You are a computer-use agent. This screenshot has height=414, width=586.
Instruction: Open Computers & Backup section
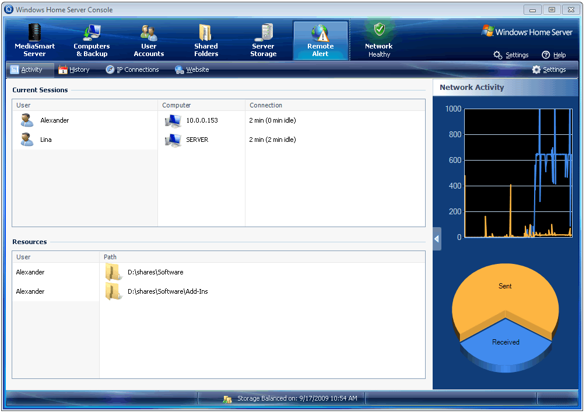tap(92, 40)
